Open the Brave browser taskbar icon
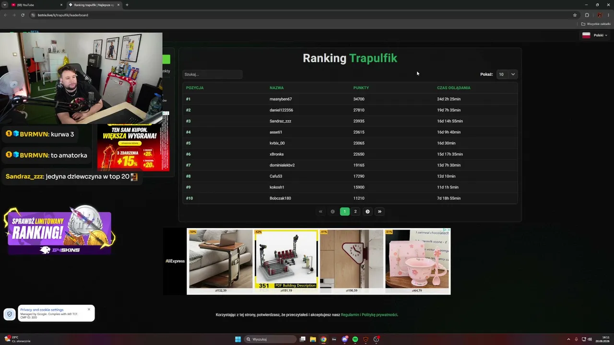614x345 pixels. pos(366,339)
